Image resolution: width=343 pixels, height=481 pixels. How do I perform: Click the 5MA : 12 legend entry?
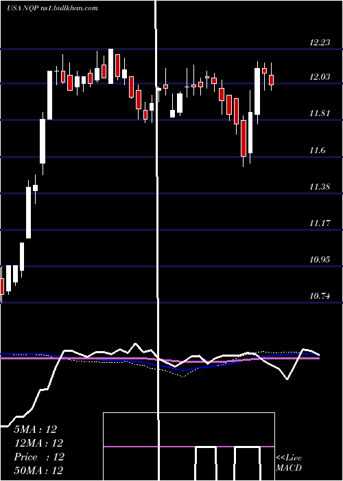pos(36,429)
